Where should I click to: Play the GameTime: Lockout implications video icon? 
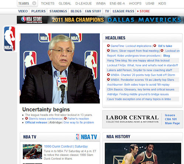(108, 46)
